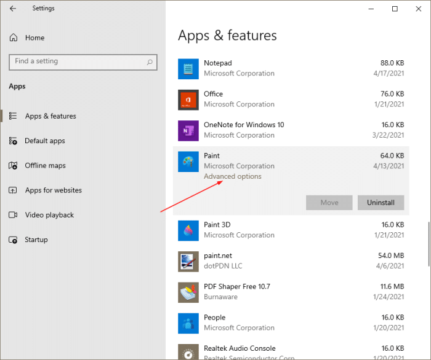Uninstall the Paint app

(x=381, y=203)
